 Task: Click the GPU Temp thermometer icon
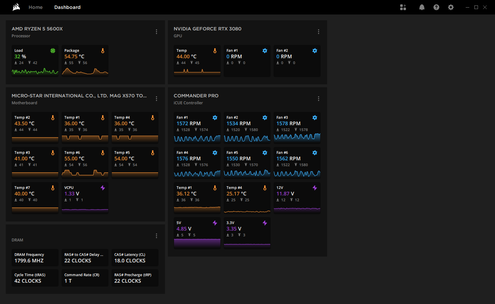[x=215, y=51]
